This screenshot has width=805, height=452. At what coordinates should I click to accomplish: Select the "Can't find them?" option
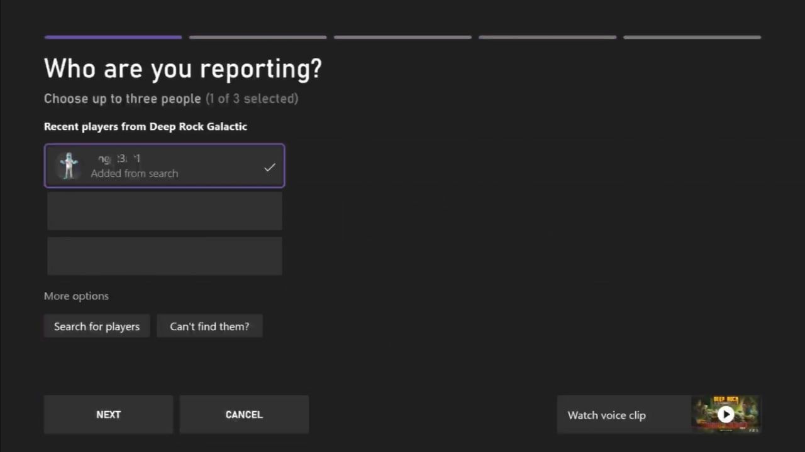pyautogui.click(x=209, y=326)
